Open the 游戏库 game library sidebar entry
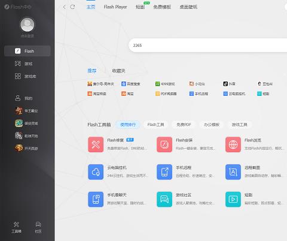This screenshot has width=287, height=241. tap(25, 76)
